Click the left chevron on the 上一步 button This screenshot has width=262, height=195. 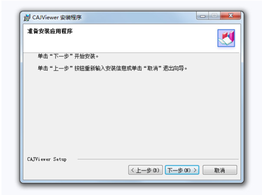pyautogui.click(x=132, y=170)
